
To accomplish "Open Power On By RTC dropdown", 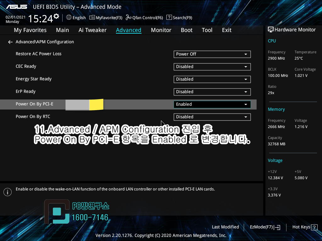I will click(x=212, y=117).
